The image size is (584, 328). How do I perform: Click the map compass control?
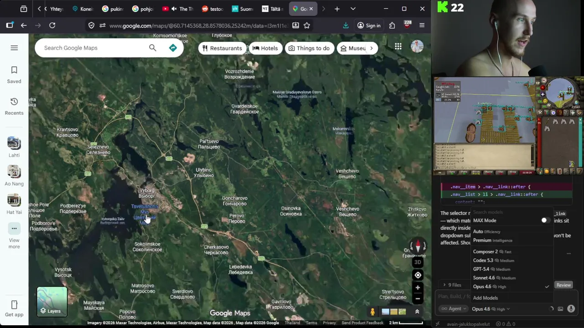417,246
